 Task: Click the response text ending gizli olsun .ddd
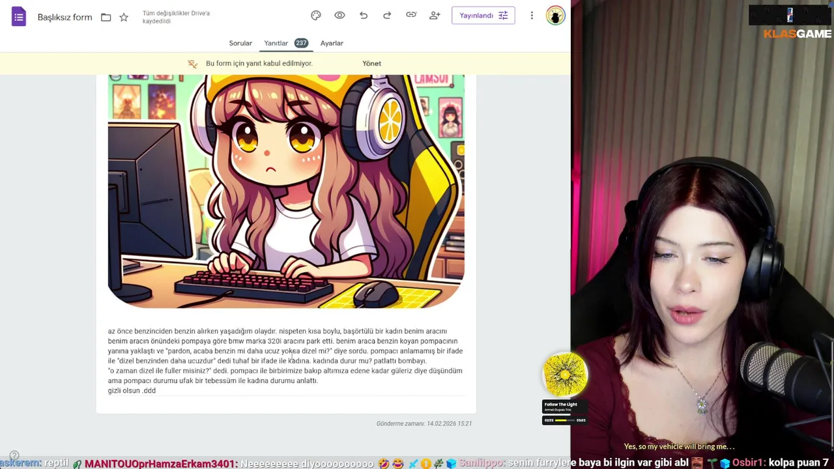point(285,361)
